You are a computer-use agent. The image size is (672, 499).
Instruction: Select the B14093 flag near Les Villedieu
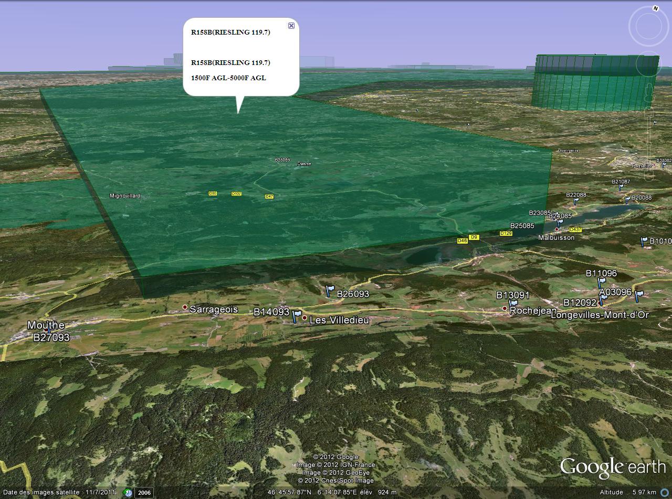[x=297, y=316]
